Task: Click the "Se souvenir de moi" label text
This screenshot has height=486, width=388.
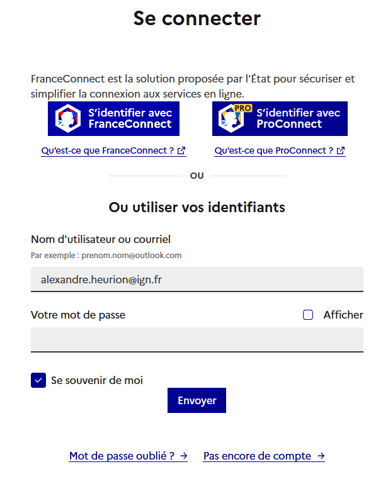Action: [97, 380]
